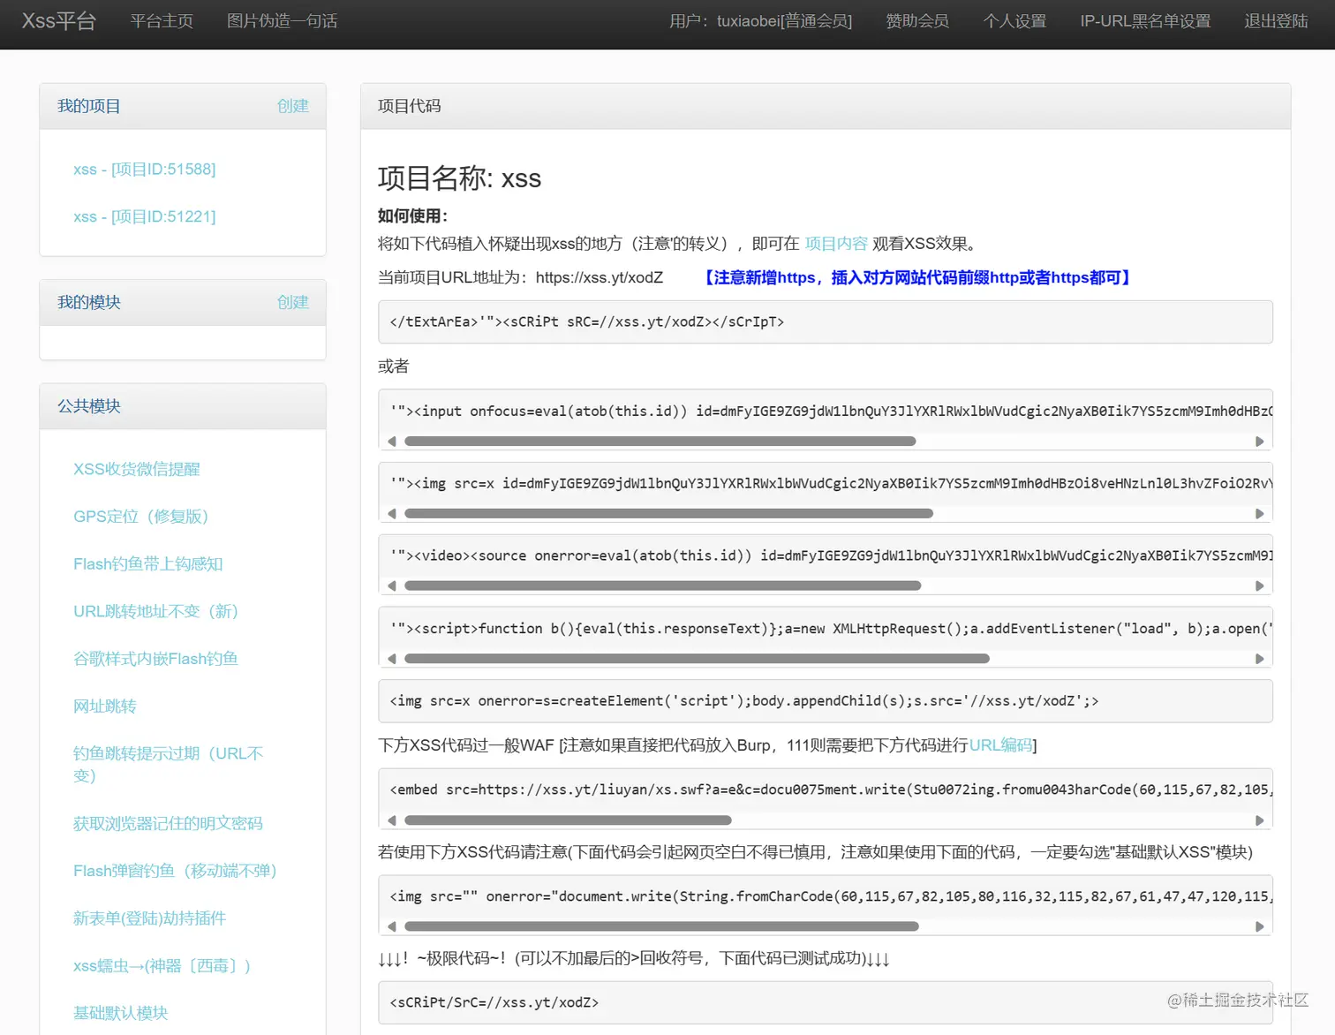Click the 我的项目 panel title
Image resolution: width=1335 pixels, height=1035 pixels.
click(89, 106)
